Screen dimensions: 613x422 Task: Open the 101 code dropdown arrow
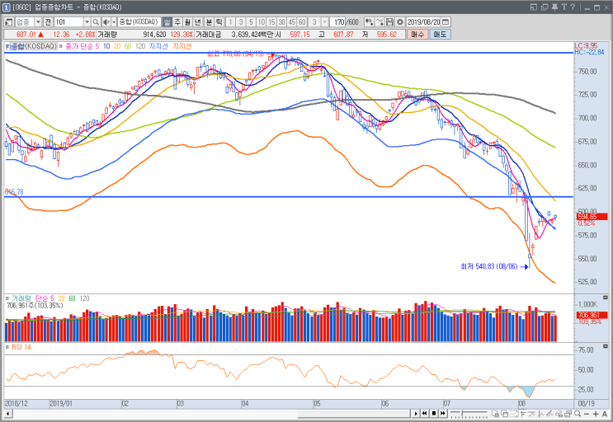(87, 22)
